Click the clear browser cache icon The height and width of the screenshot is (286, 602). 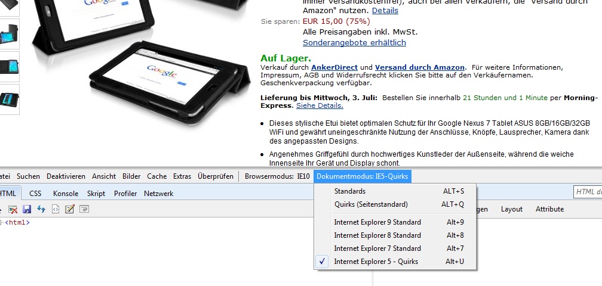(13, 209)
